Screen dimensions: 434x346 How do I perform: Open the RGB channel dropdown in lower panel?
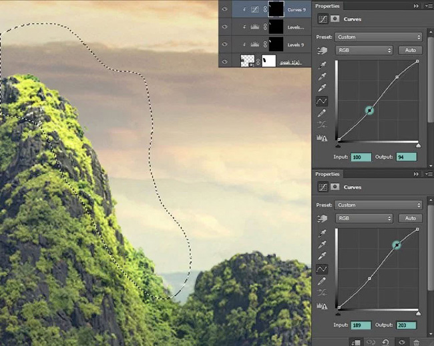[364, 218]
